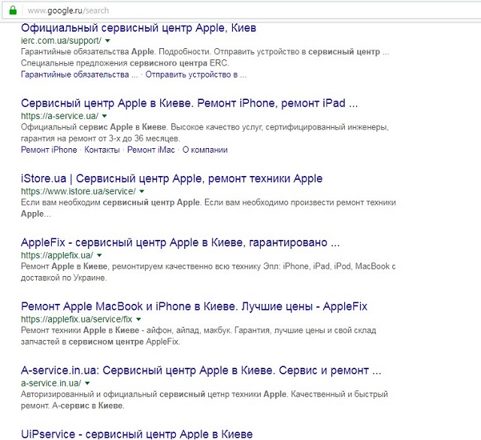
Task: Click snippet 'Специальные предложения сервисного центра ERC.'
Action: pyautogui.click(x=125, y=63)
